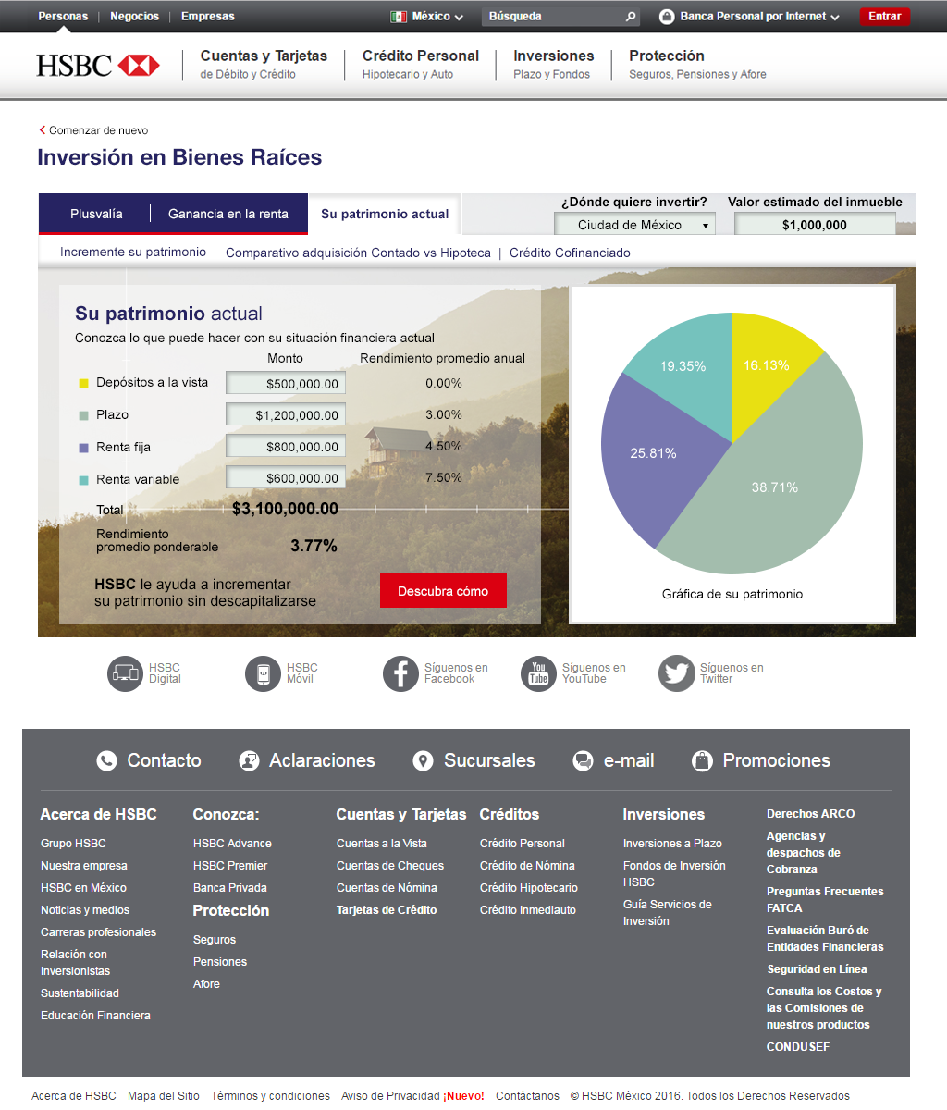The height and width of the screenshot is (1110, 947).
Task: Open Mapa del Sitio bottom link
Action: point(164,1096)
